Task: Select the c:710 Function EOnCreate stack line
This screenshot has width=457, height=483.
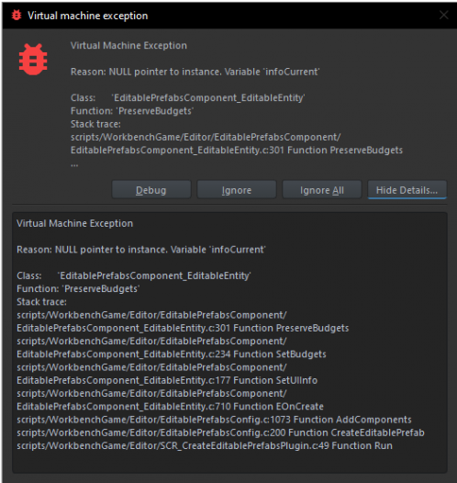Action: [x=170, y=407]
